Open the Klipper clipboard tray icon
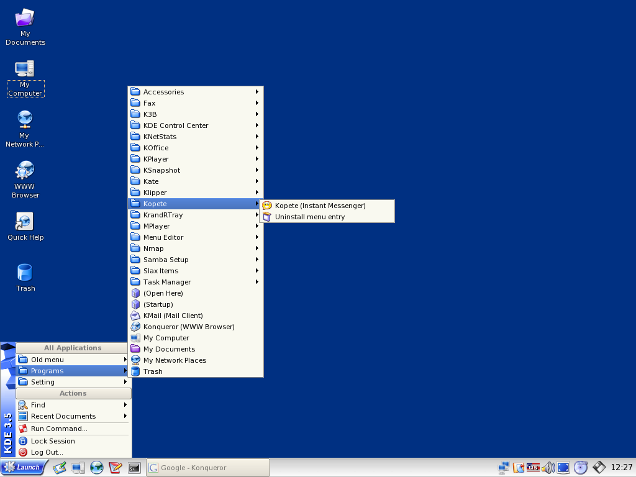This screenshot has height=477, width=636. click(518, 468)
